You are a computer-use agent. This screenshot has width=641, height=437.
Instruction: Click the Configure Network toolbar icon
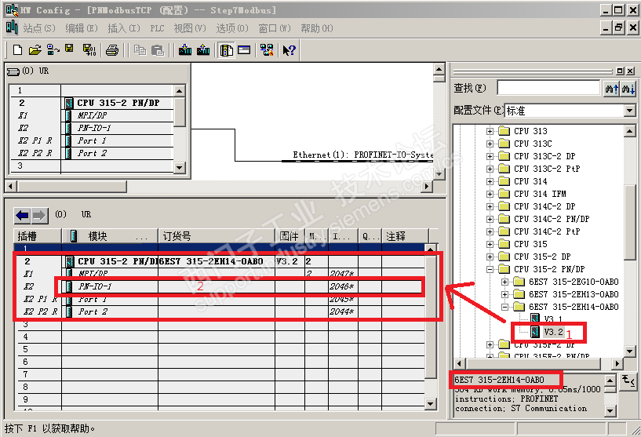(x=267, y=50)
